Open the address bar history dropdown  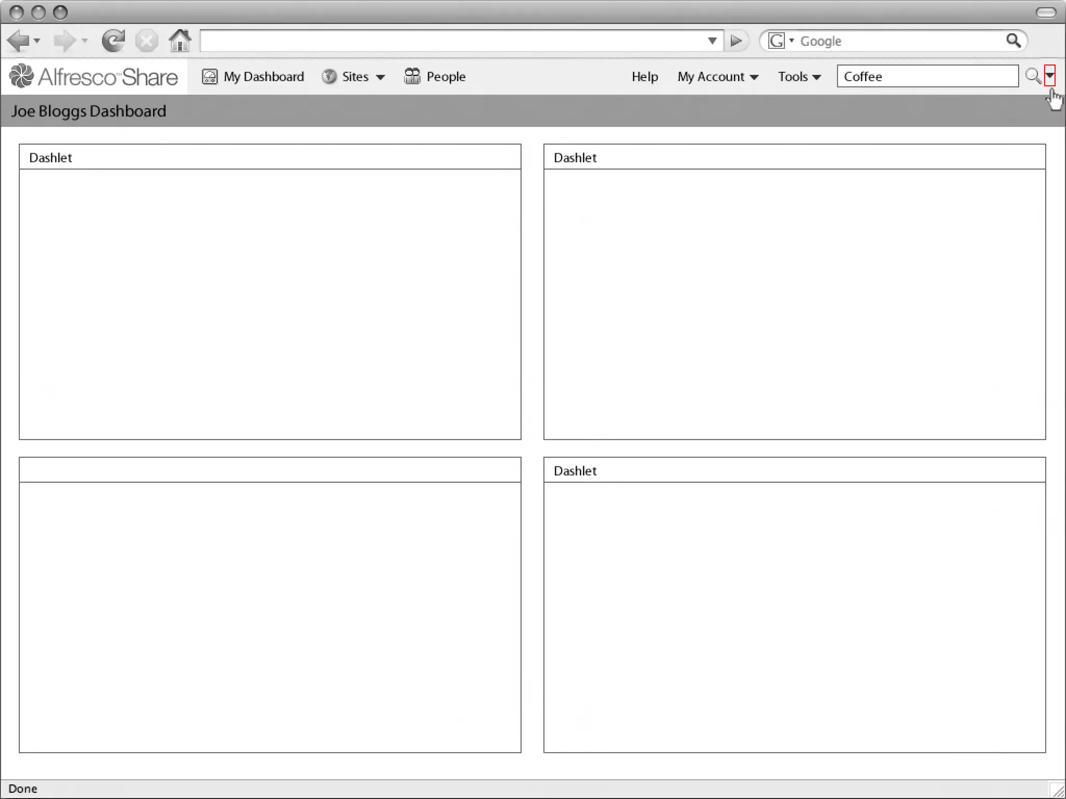(712, 41)
